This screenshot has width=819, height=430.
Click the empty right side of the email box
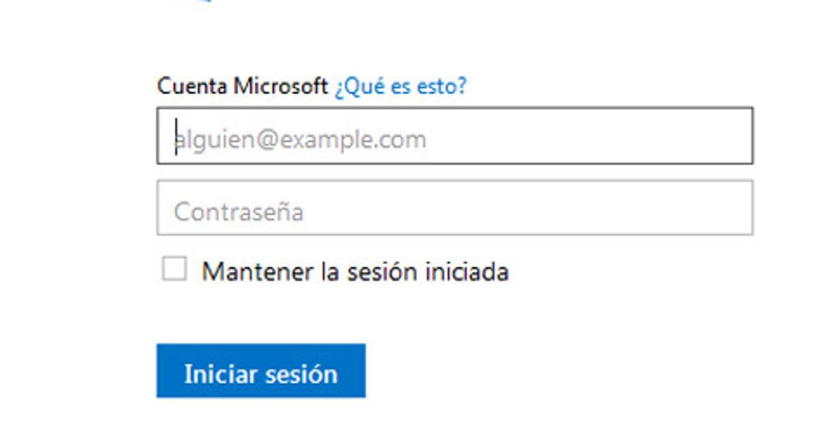point(614,136)
